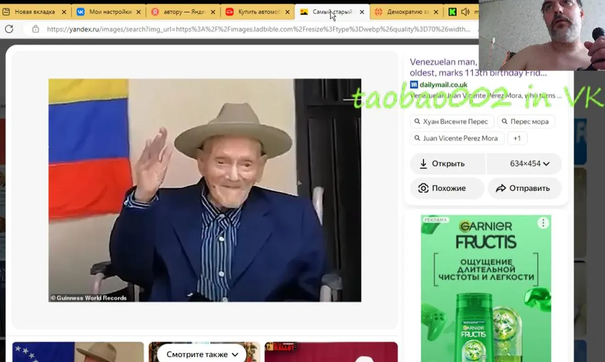The width and height of the screenshot is (605, 362).
Task: Click the dailymail favicon icon
Action: 414,84
